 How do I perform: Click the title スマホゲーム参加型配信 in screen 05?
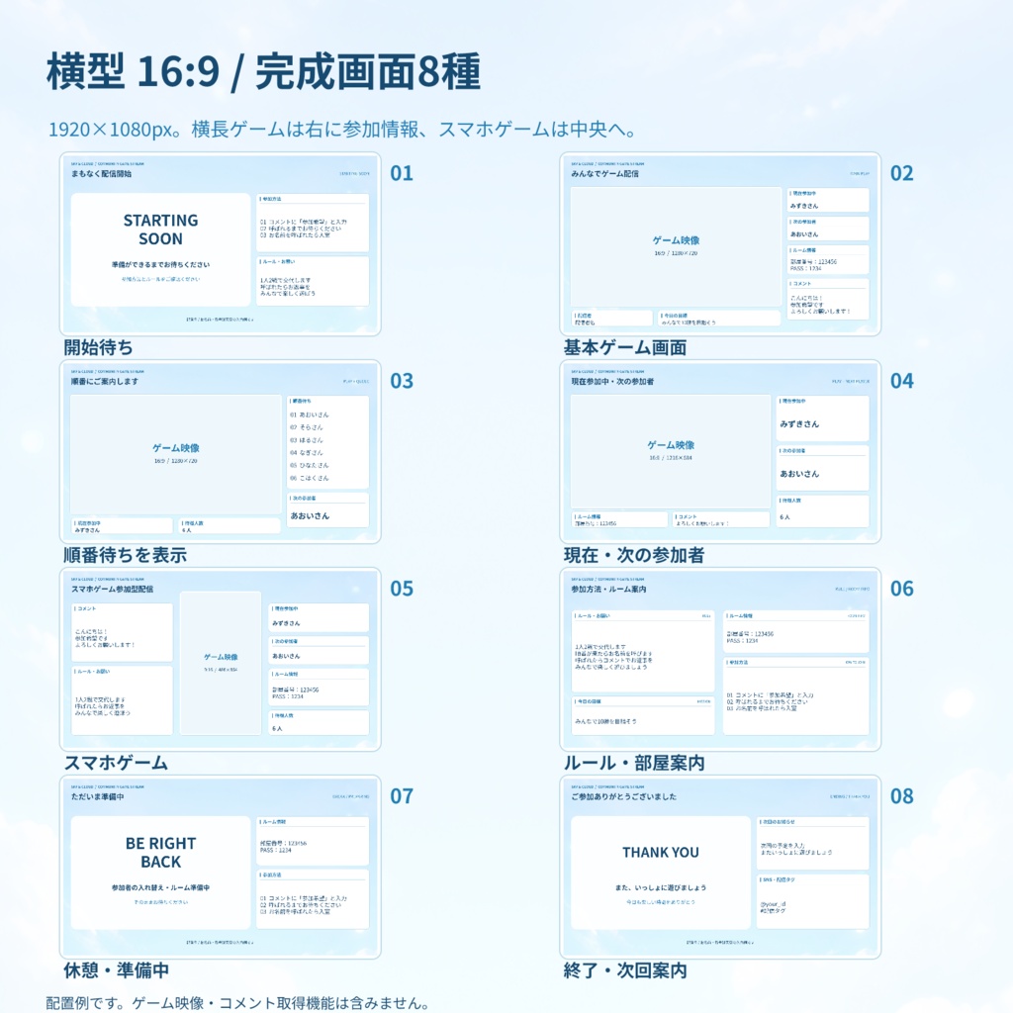(x=112, y=590)
